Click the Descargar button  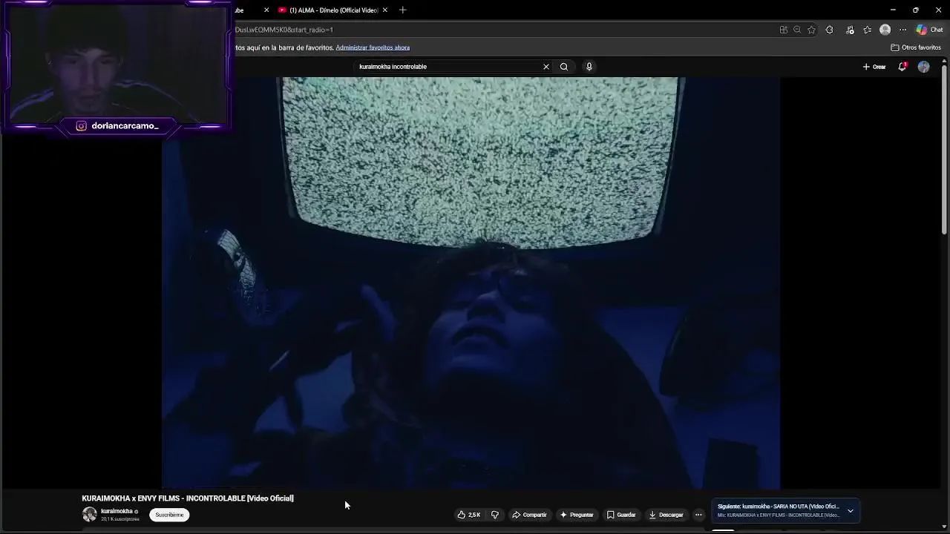[666, 515]
